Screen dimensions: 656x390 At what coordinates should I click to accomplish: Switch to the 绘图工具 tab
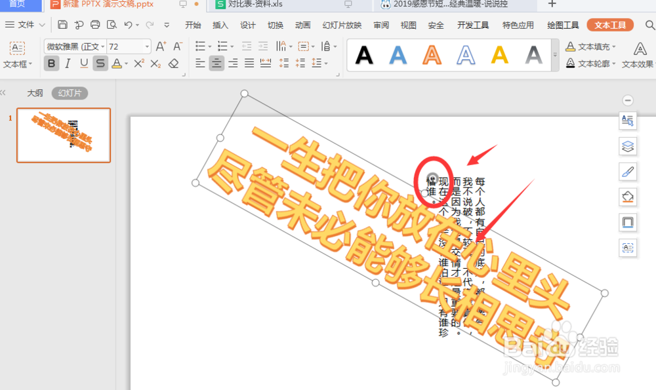pos(563,25)
